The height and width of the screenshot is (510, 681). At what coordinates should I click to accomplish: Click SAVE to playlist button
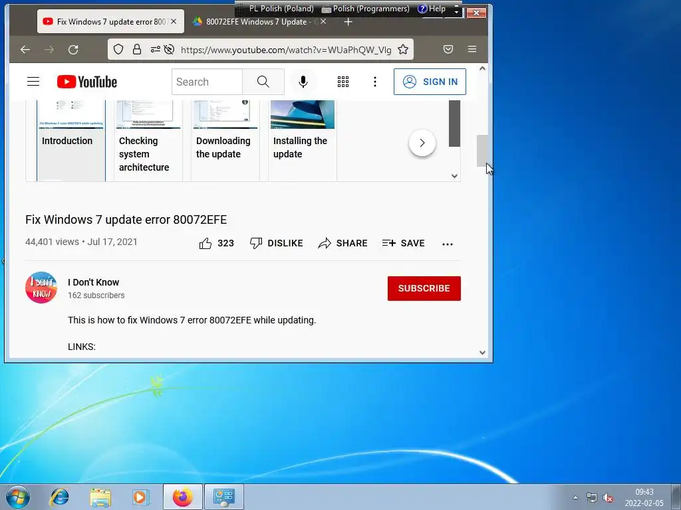click(x=403, y=243)
